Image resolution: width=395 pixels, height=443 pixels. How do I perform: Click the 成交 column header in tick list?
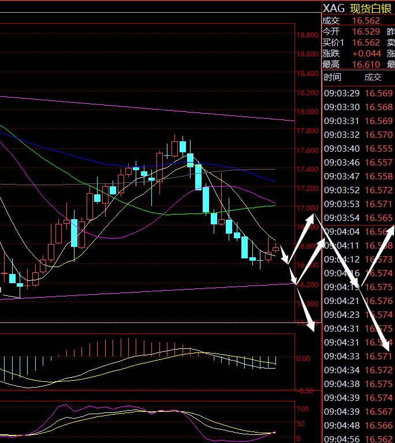pyautogui.click(x=373, y=77)
